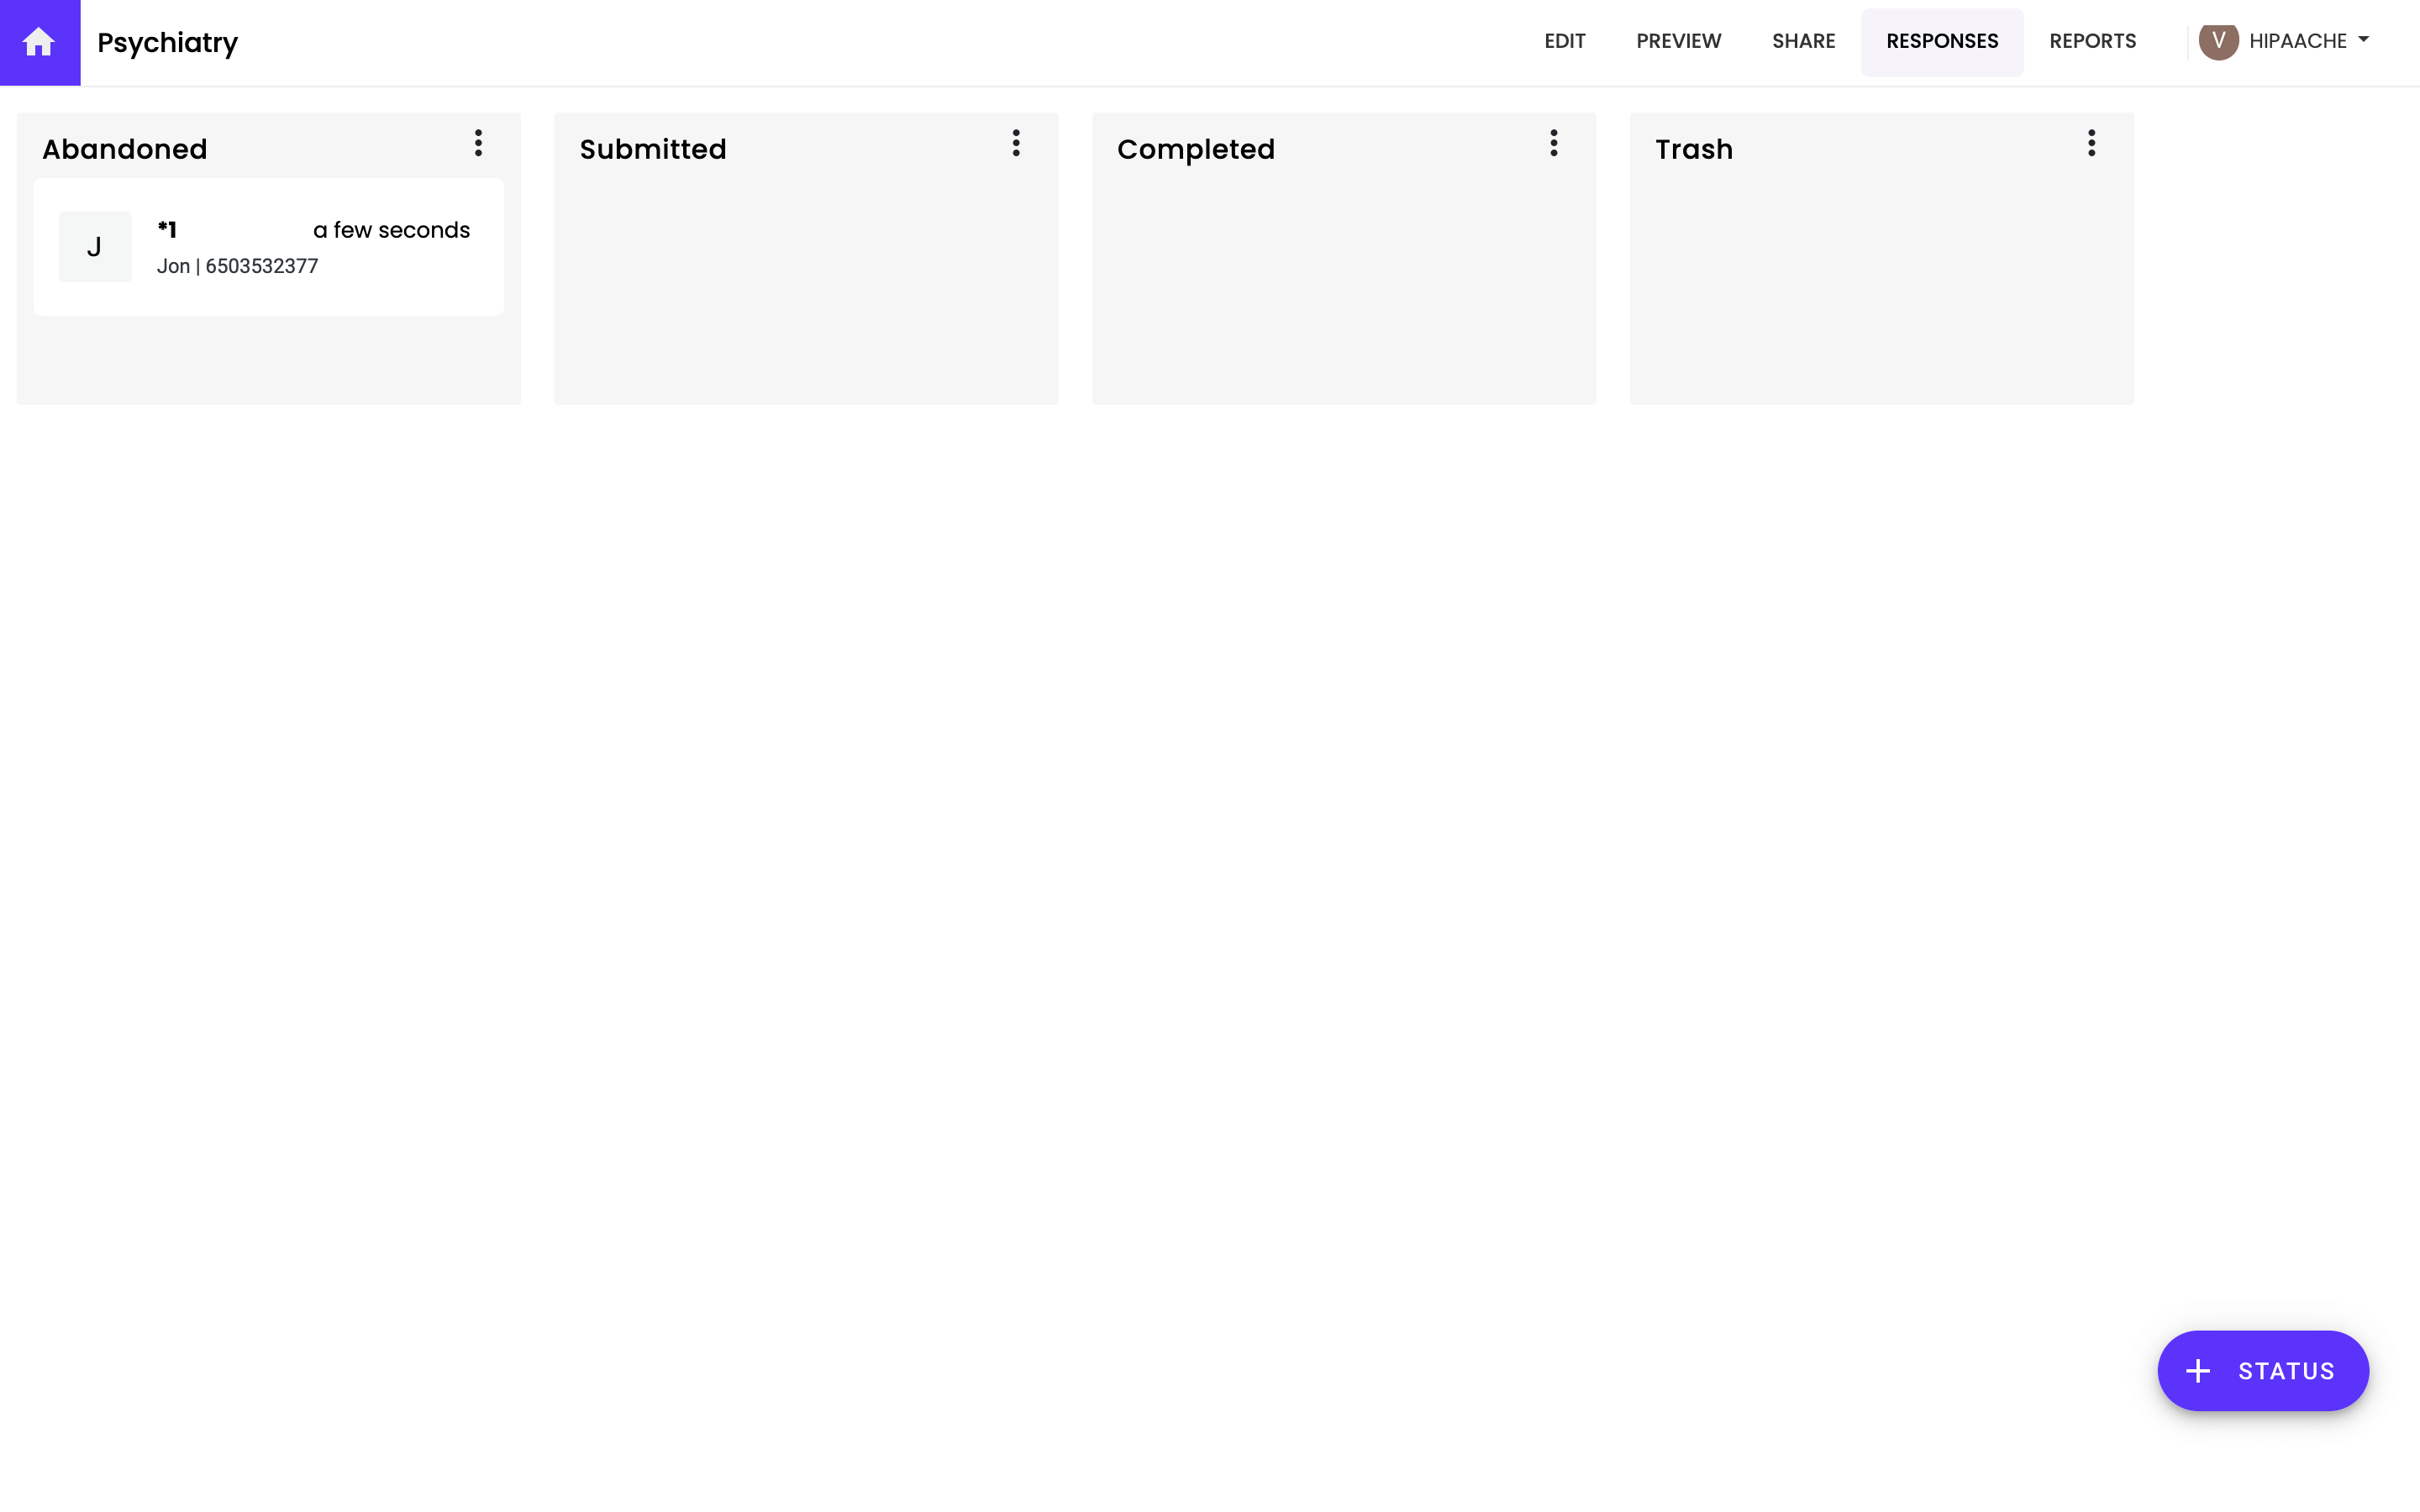Expand the HIPAACHE account dropdown

click(2297, 41)
